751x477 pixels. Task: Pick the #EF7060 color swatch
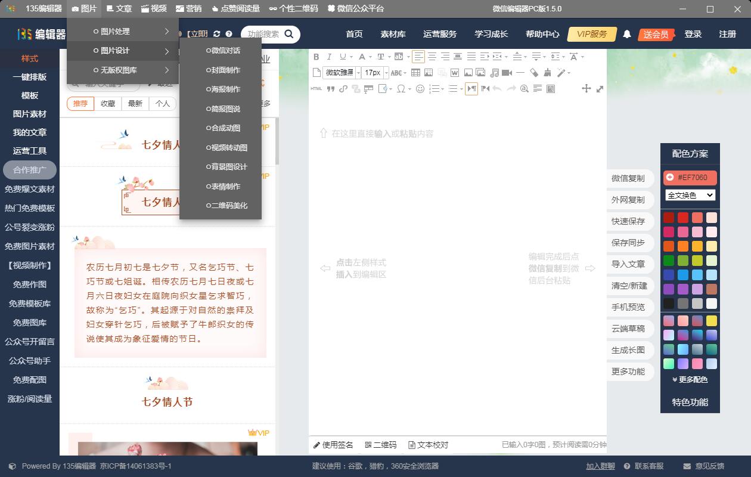tap(690, 177)
